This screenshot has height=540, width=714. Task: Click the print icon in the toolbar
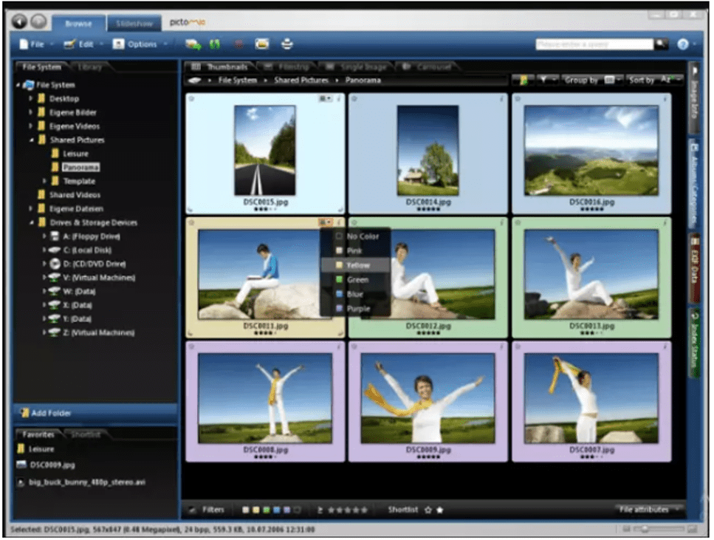286,44
